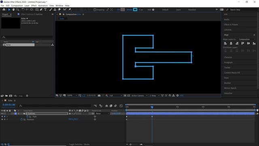Click Align Bottom icon in Align panel
The width and height of the screenshot is (259, 146).
pyautogui.click(x=254, y=43)
